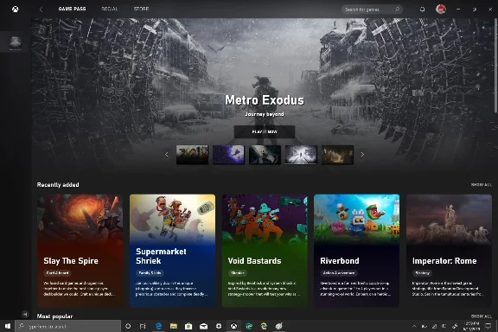Open the notifications bell
This screenshot has width=498, height=332.
pyautogui.click(x=422, y=10)
